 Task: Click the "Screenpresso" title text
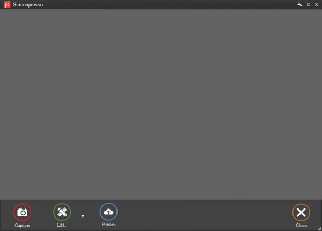tap(28, 5)
